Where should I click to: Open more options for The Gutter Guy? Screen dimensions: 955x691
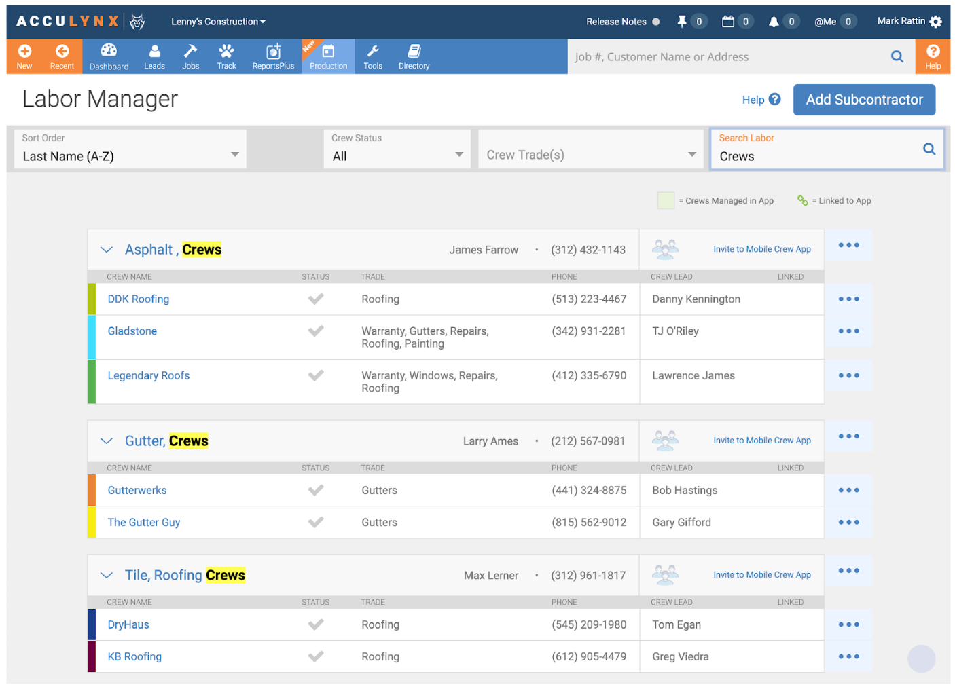[848, 523]
